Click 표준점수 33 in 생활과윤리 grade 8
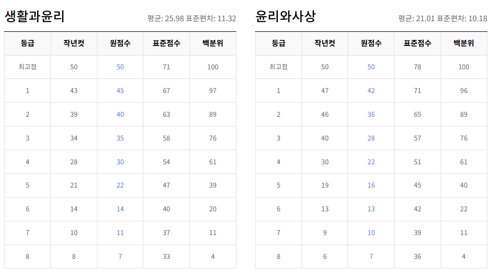This screenshot has height=274, width=489. click(x=167, y=256)
